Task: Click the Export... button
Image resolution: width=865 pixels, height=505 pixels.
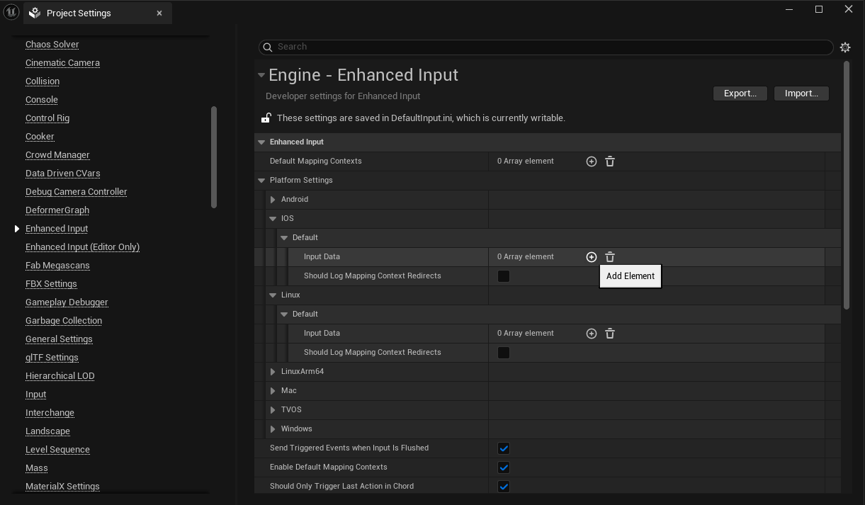Action: 740,93
